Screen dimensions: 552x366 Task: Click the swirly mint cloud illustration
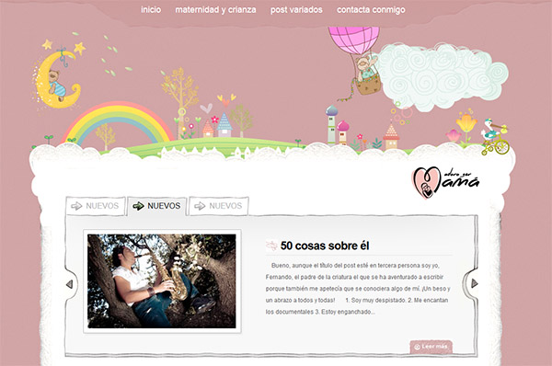(443, 76)
